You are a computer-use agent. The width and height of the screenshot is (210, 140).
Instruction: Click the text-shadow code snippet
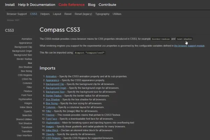click(184, 39)
